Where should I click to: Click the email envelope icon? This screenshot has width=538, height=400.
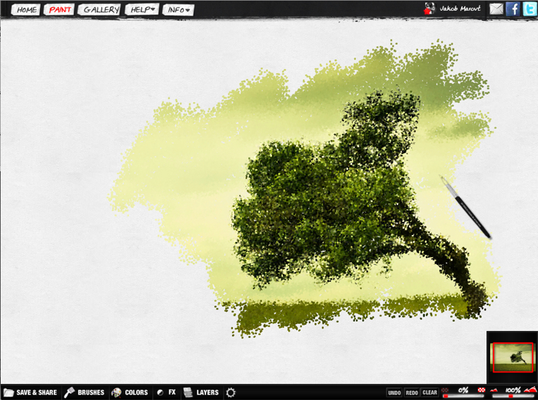point(496,9)
